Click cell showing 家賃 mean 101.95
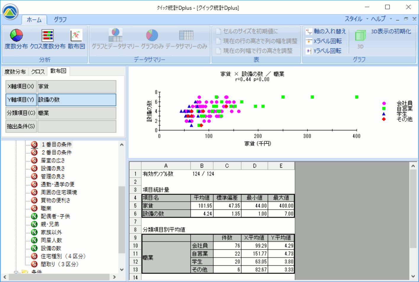The width and height of the screenshot is (419, 282). pos(202,206)
